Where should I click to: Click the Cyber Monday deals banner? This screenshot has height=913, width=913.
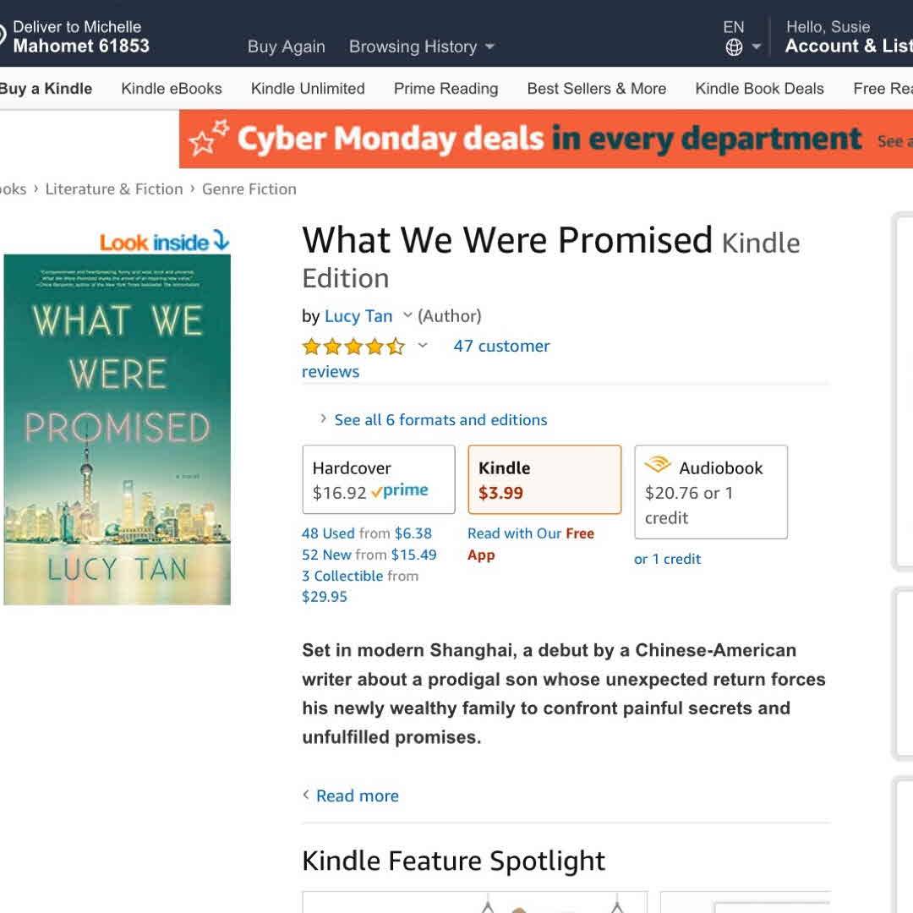pyautogui.click(x=546, y=139)
